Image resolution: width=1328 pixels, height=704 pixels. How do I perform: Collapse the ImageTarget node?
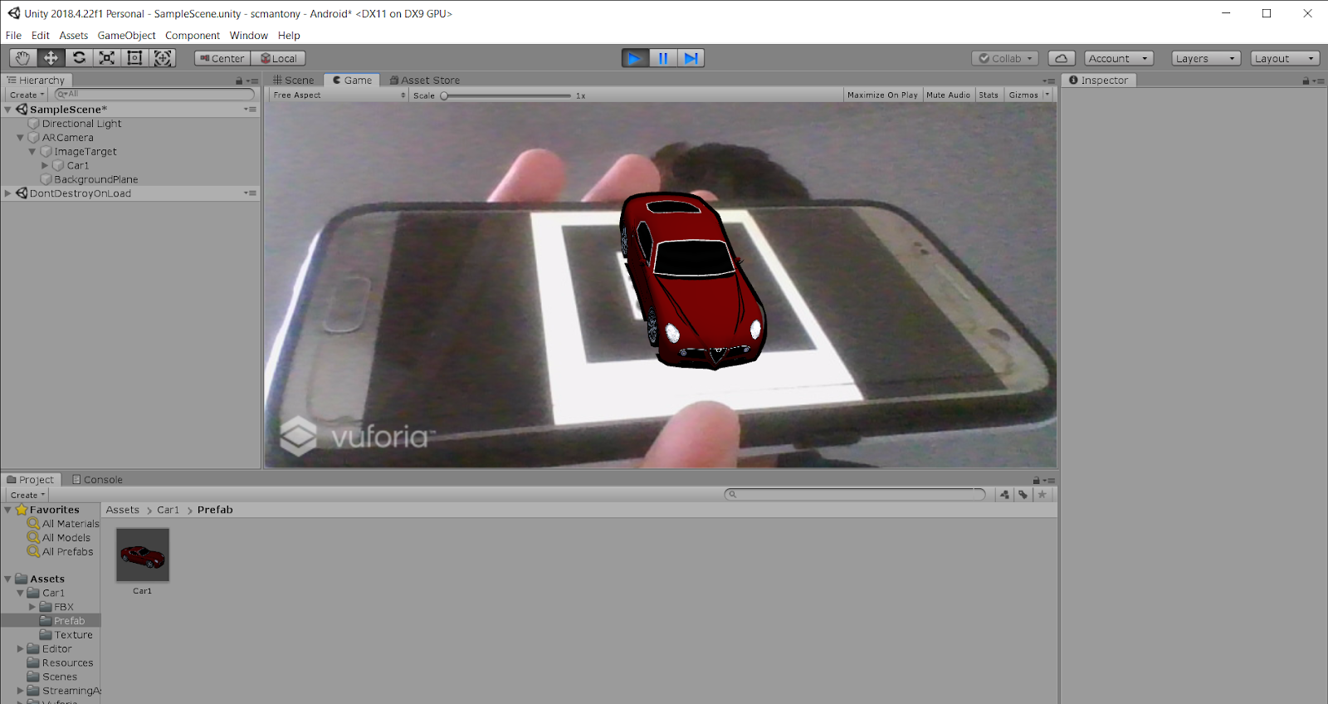32,152
